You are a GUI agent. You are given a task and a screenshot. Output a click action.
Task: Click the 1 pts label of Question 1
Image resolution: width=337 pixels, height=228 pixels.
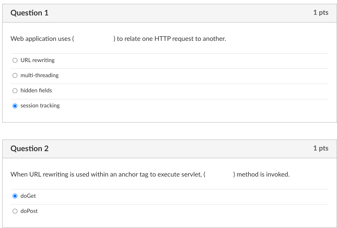[x=321, y=13]
